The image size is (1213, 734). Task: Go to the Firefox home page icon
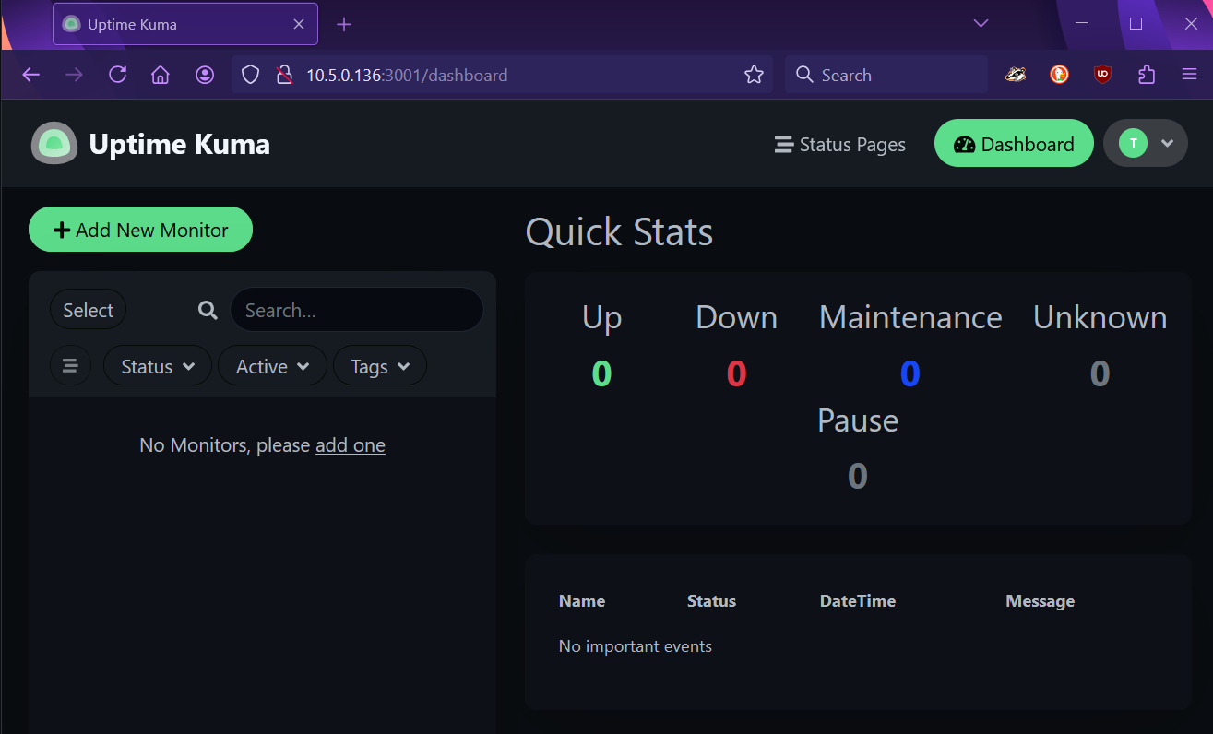click(x=161, y=76)
